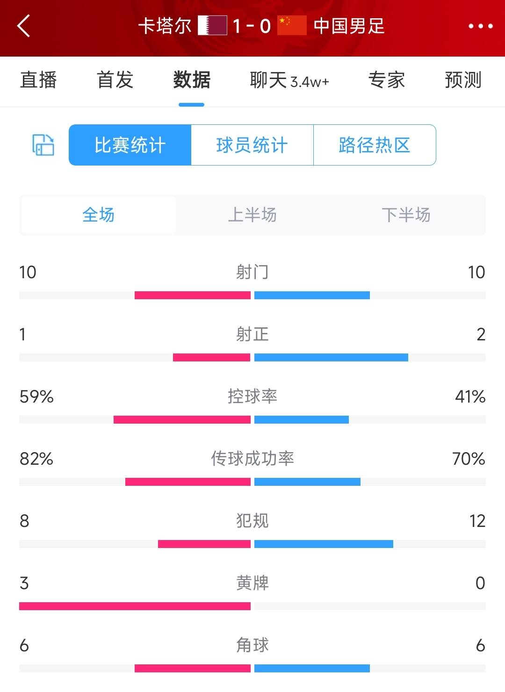Tap the back arrow icon
This screenshot has height=692, width=505.
[x=23, y=26]
